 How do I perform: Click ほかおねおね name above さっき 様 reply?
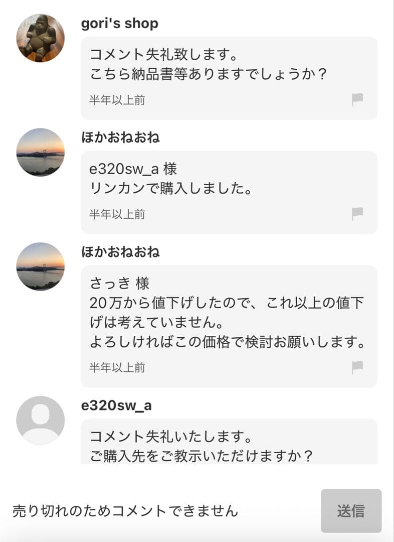click(120, 252)
